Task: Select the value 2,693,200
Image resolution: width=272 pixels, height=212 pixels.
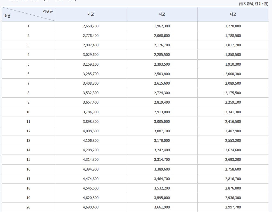Action: tap(233, 159)
